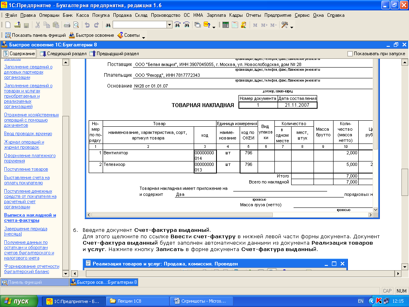The width and height of the screenshot is (409, 307).
Task: Click the Undo arrow icon
Action: [x=87, y=25]
